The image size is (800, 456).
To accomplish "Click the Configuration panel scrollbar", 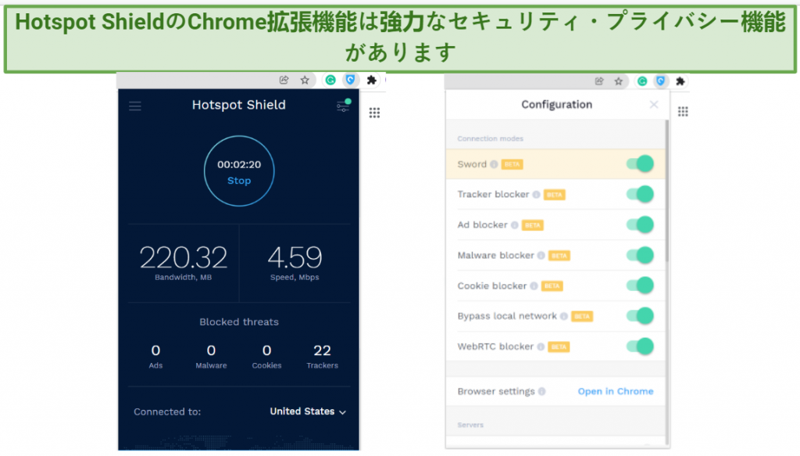I will tap(666, 192).
